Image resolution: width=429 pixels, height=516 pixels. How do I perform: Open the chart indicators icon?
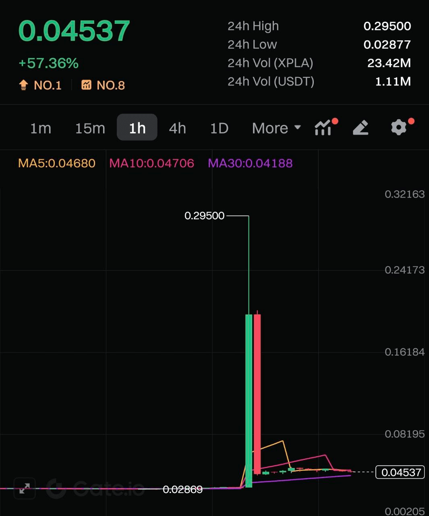click(323, 128)
